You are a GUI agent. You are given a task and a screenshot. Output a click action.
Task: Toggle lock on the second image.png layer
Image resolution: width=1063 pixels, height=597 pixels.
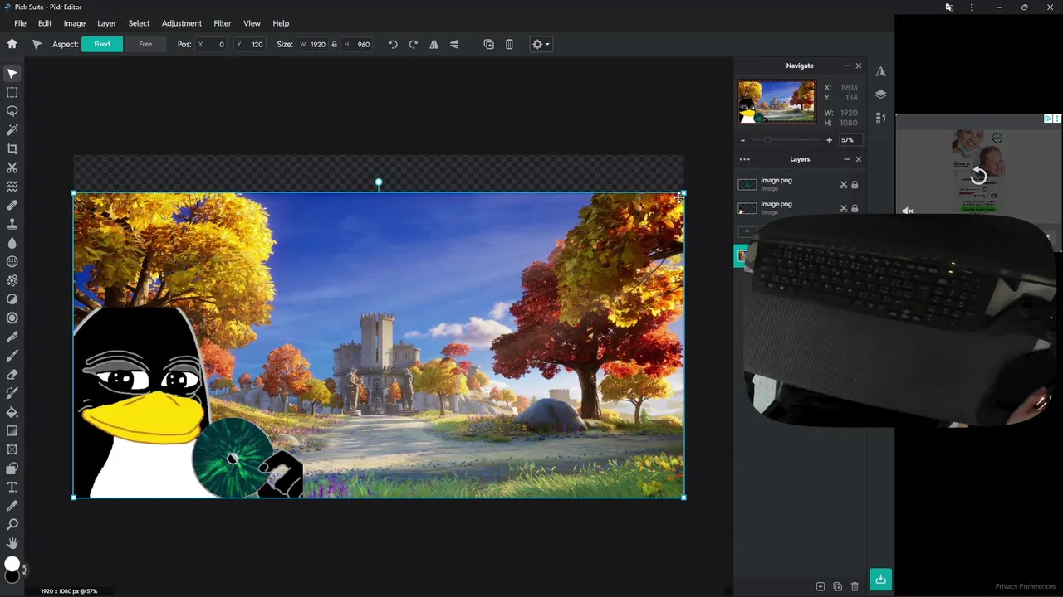[855, 208]
